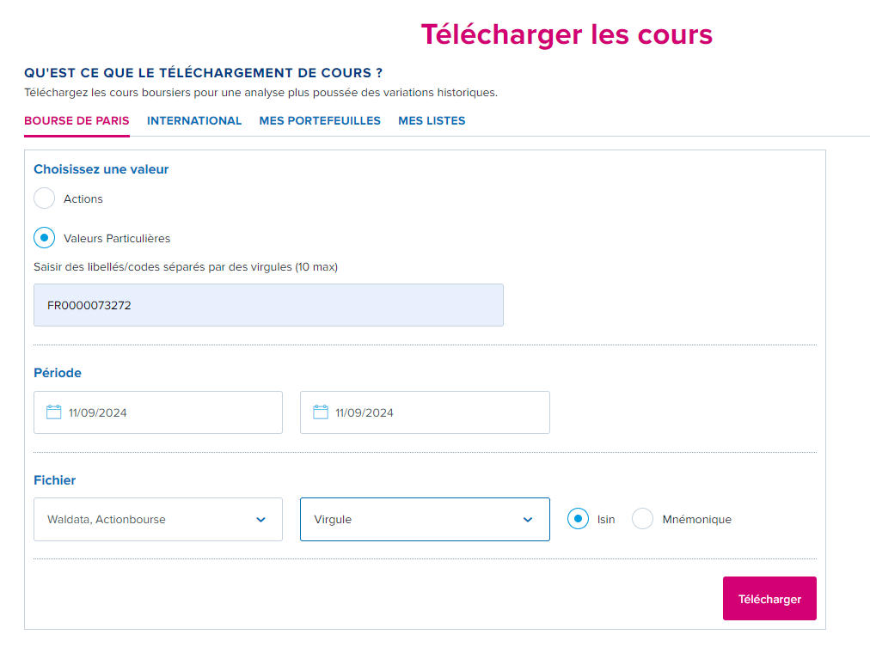Click the calendar icon of the start date
This screenshot has width=870, height=665.
[53, 412]
